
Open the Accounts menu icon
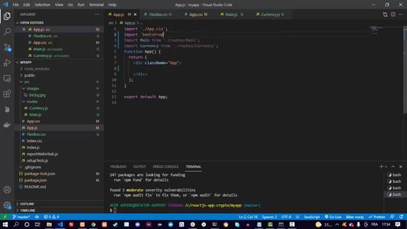(x=7, y=190)
